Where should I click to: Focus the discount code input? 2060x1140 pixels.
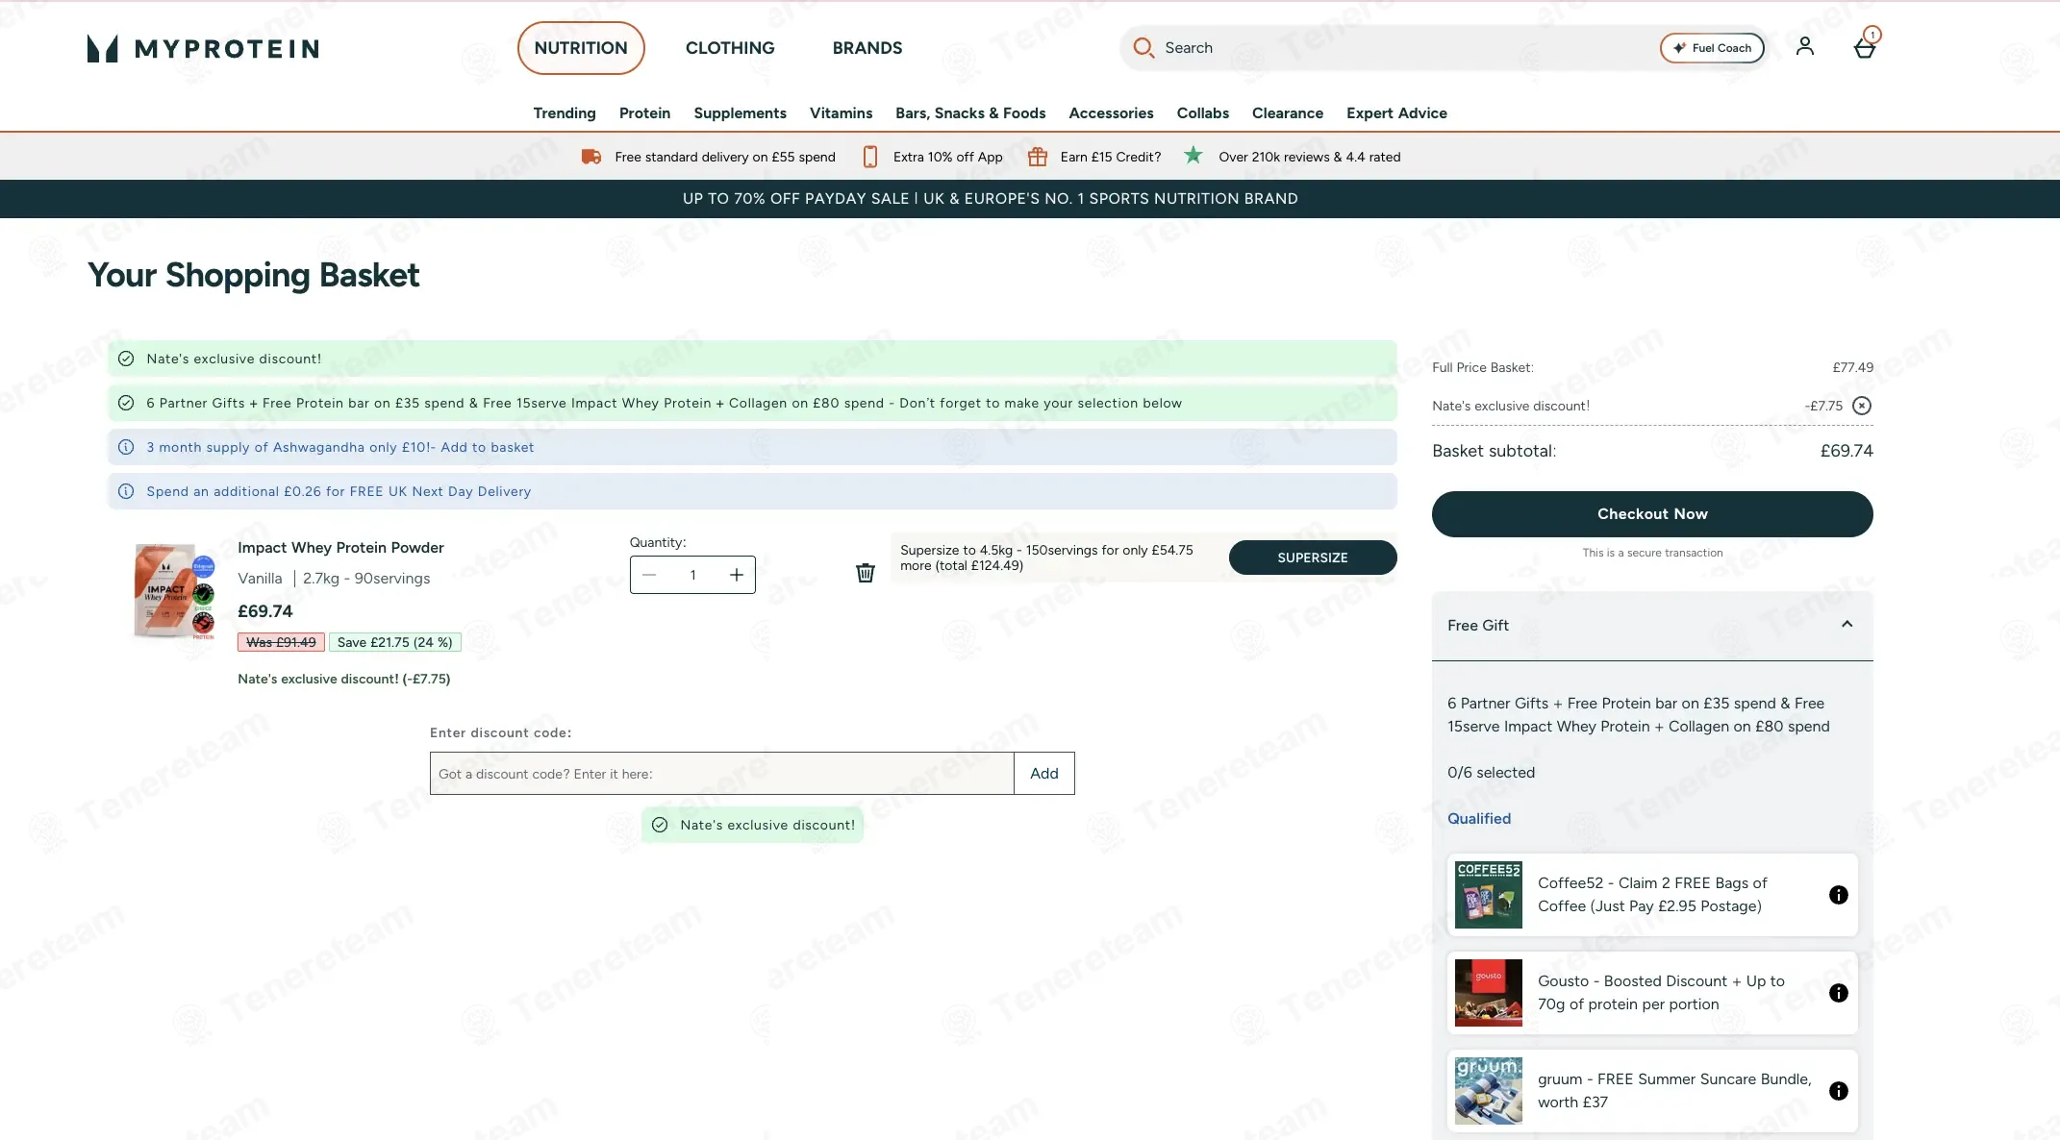click(722, 773)
